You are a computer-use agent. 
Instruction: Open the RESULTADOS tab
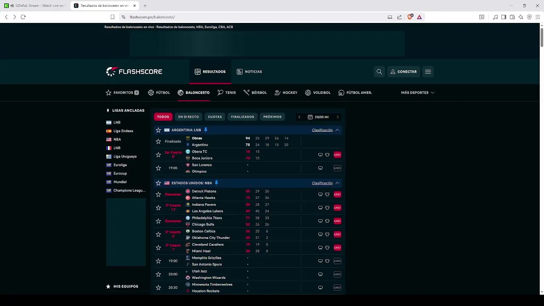[210, 72]
